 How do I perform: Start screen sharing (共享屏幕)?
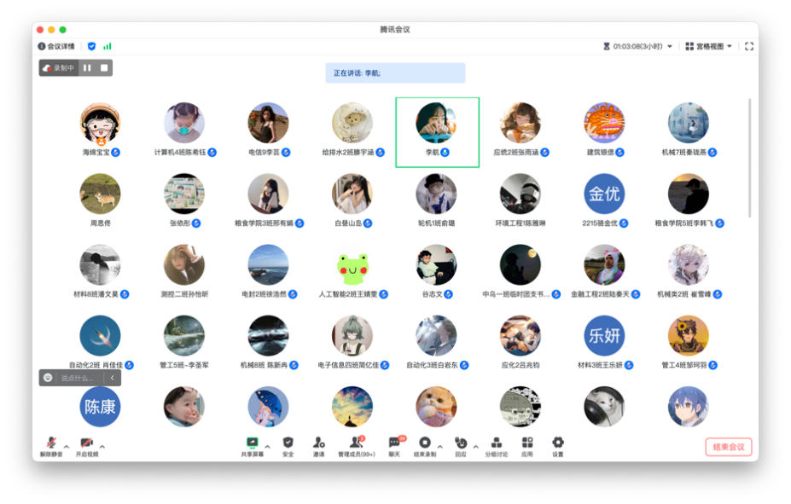click(x=253, y=446)
